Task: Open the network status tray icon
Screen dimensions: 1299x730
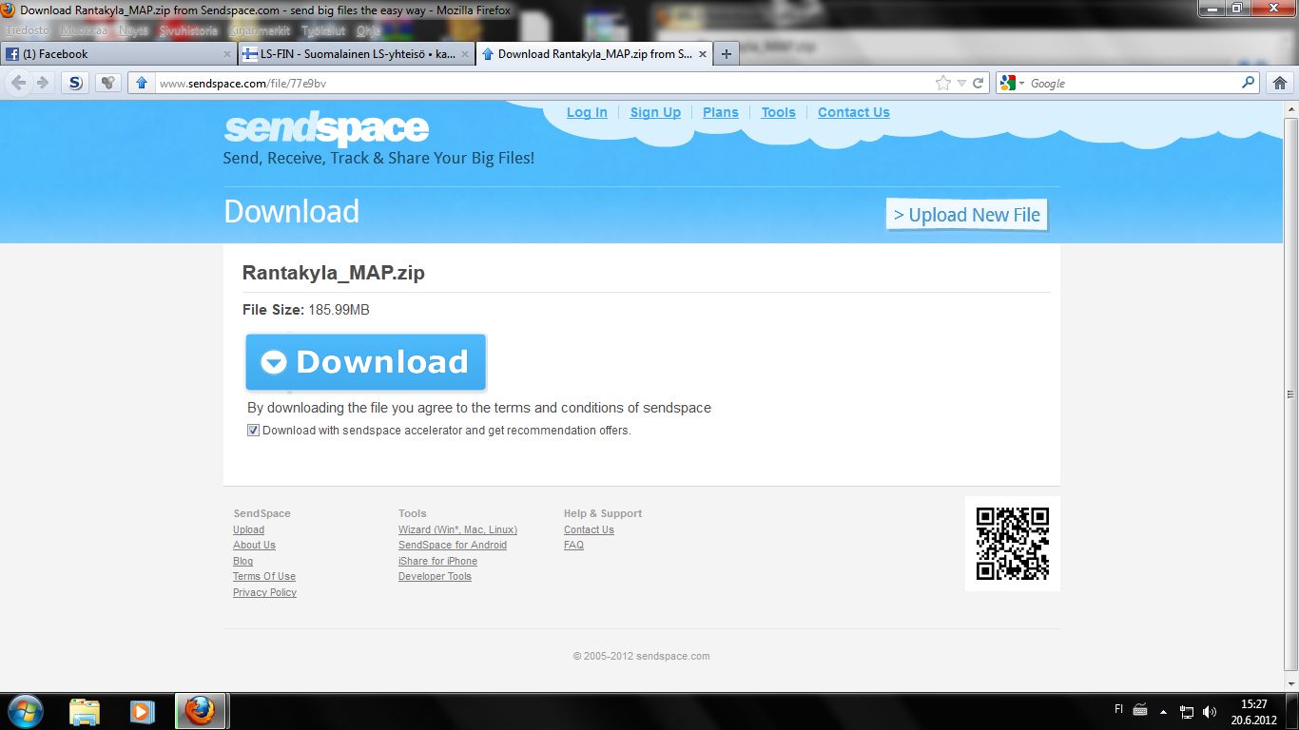Action: pos(1187,711)
